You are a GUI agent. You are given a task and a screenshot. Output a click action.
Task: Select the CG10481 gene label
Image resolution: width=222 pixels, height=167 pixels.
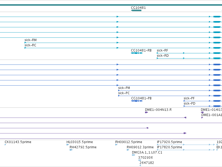coord(138,8)
